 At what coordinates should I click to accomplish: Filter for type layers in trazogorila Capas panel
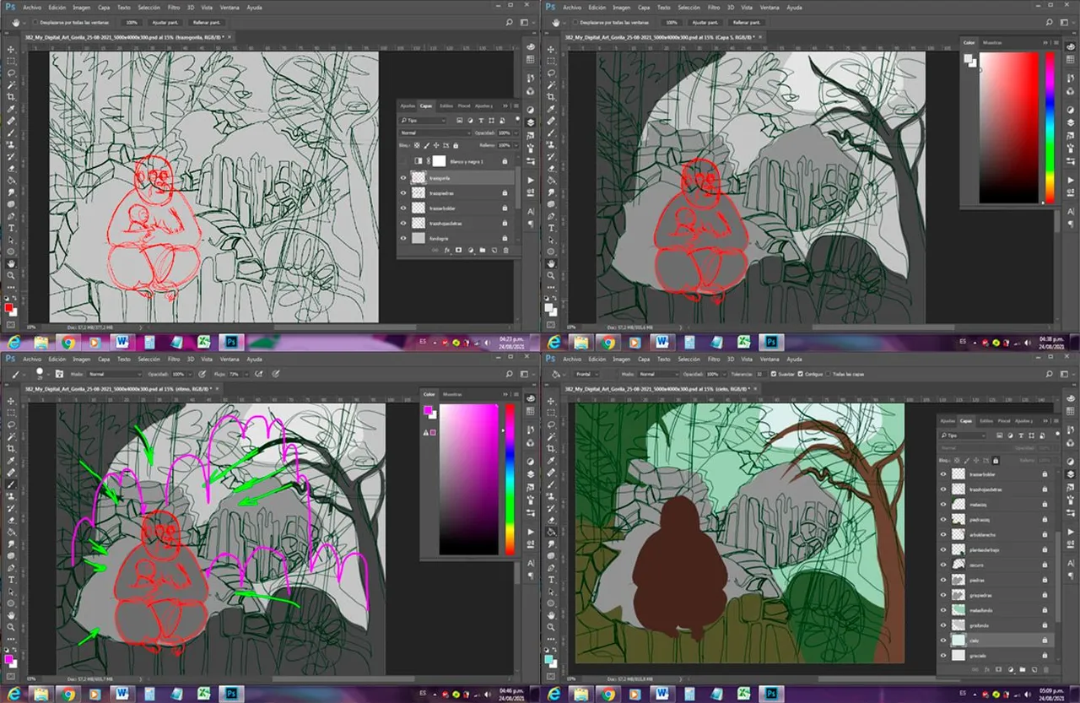pos(479,121)
